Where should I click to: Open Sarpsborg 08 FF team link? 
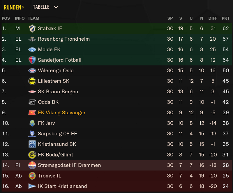pos(57,134)
